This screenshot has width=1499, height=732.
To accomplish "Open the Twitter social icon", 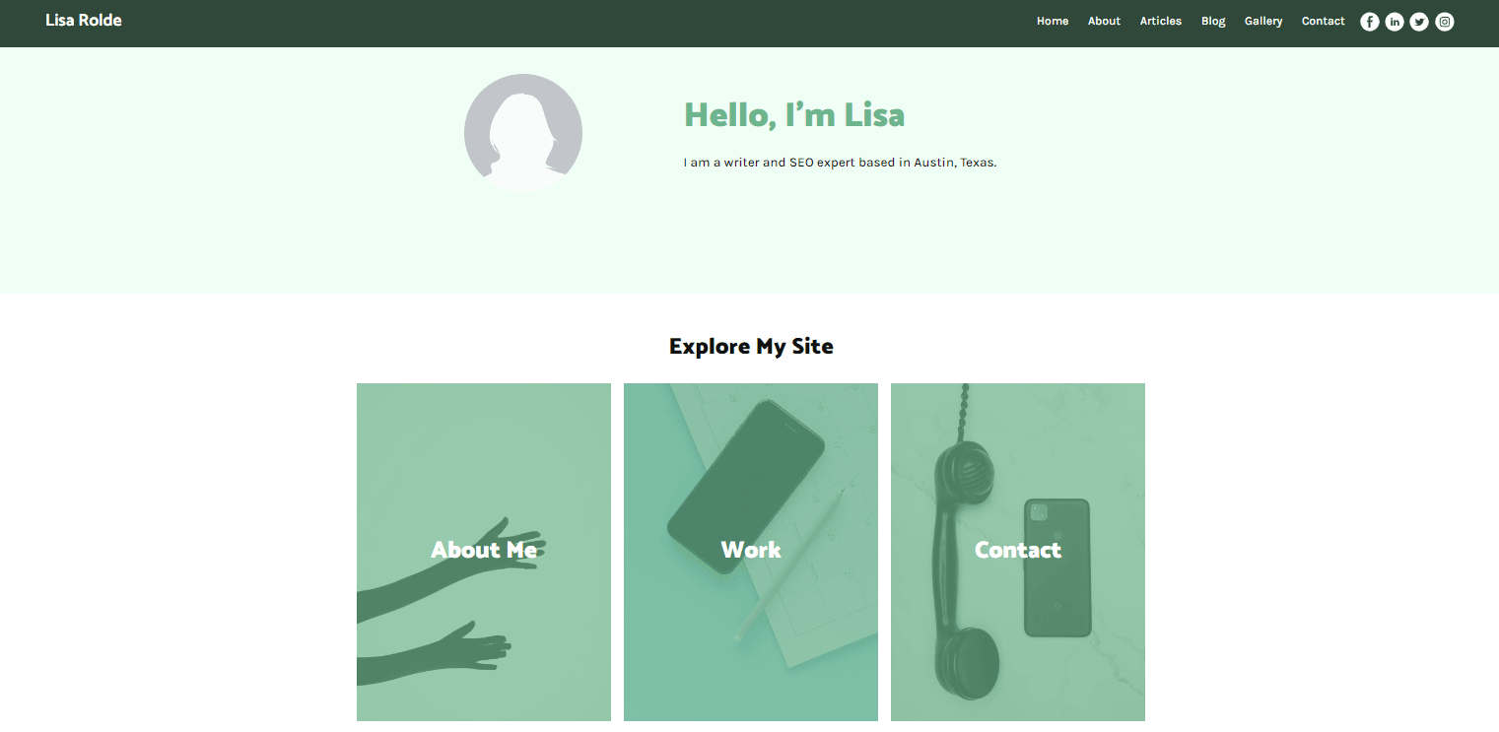I will [1419, 22].
